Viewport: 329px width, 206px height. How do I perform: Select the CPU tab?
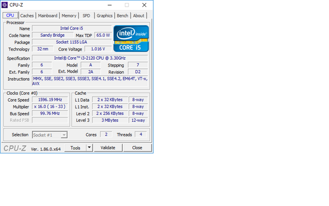10,15
